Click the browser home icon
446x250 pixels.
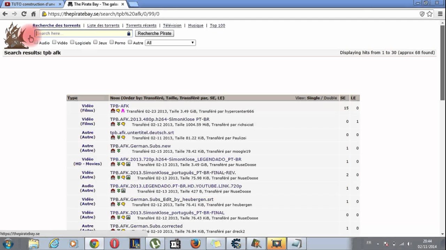pos(33,14)
